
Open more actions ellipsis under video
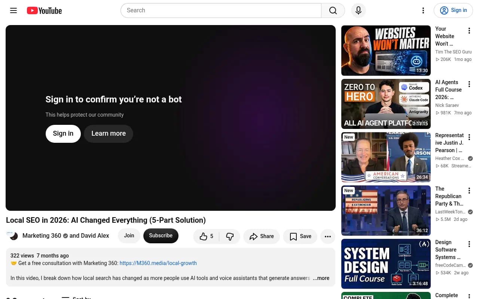pyautogui.click(x=328, y=236)
